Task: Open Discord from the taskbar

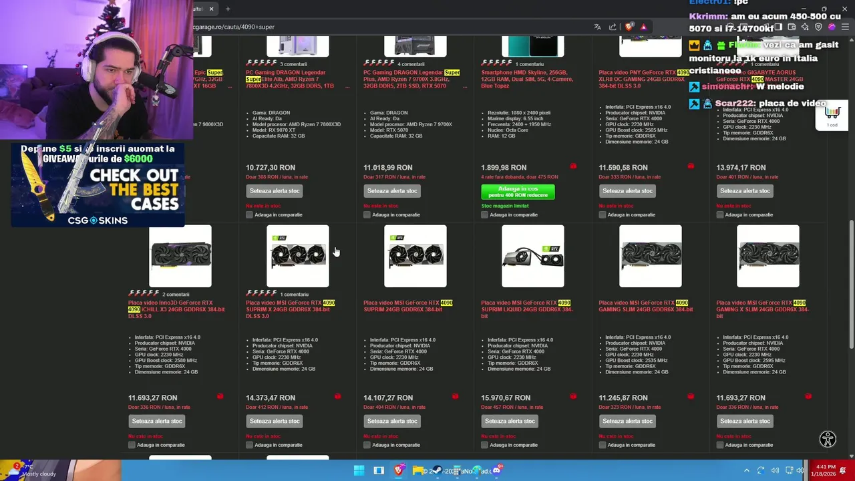Action: coord(496,470)
